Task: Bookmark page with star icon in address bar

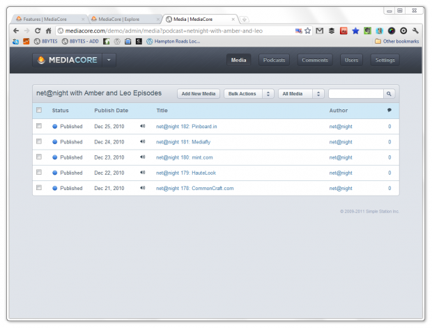Action: tap(308, 31)
